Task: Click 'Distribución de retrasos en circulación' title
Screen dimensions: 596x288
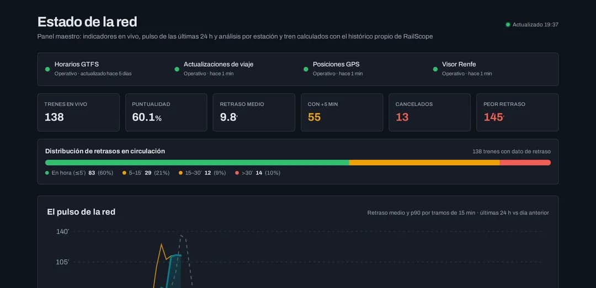Action: [105, 151]
